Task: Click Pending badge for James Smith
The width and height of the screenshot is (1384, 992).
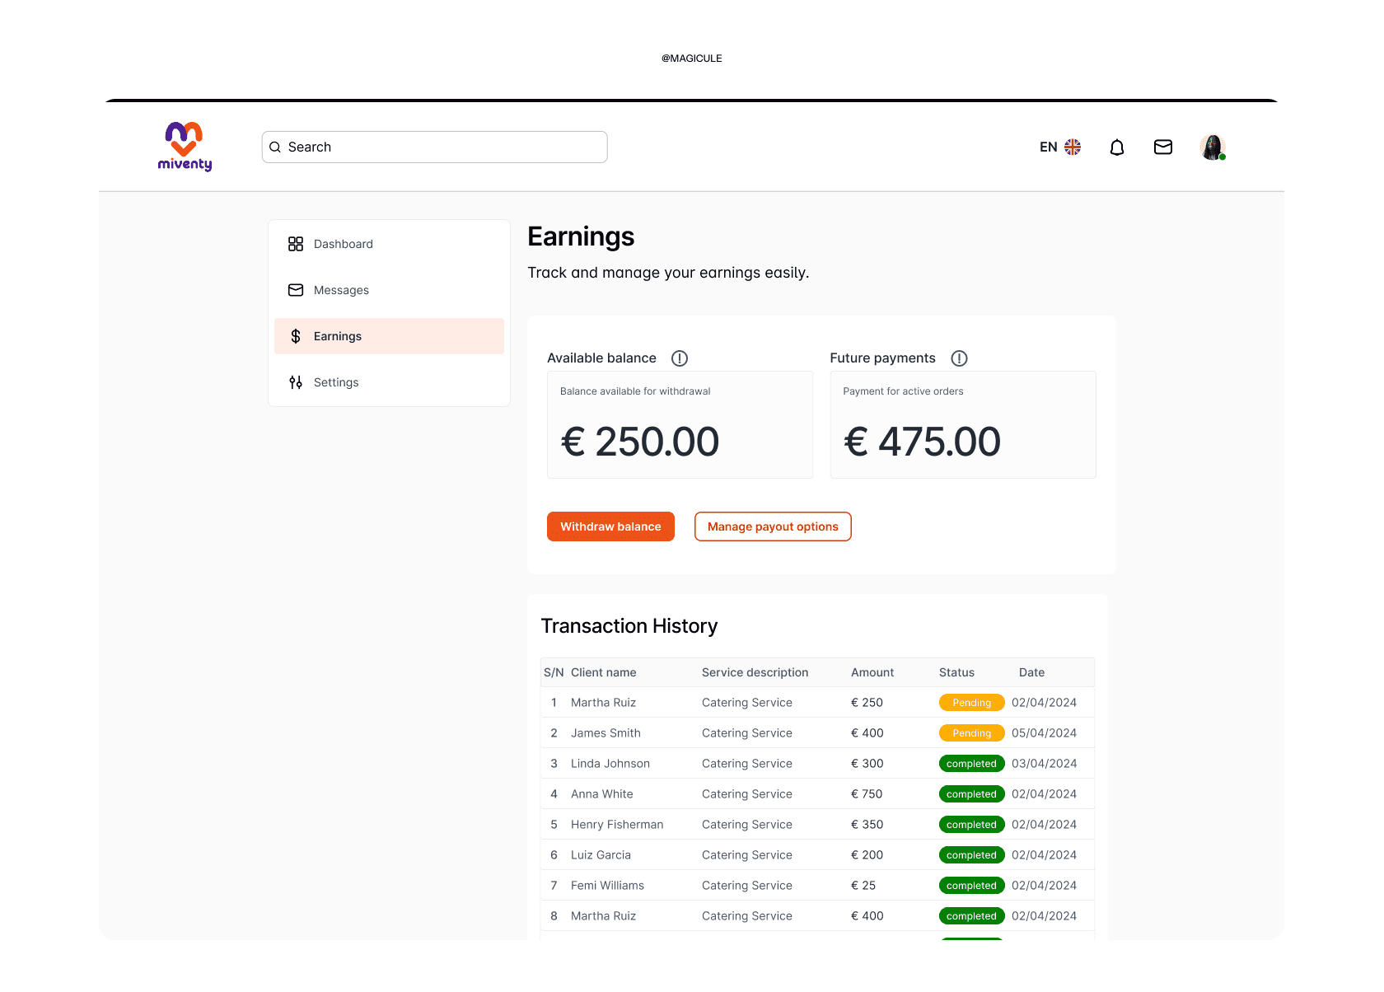Action: (971, 733)
